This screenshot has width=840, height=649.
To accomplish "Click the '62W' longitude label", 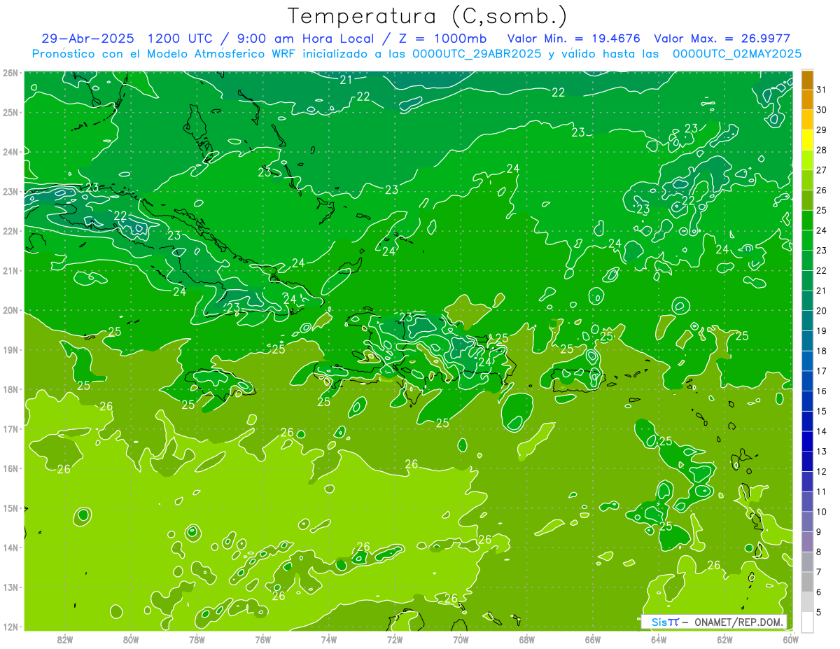I will 724,639.
